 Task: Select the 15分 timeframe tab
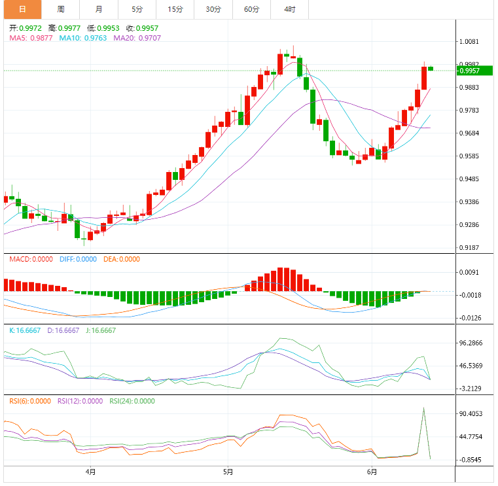pos(175,9)
